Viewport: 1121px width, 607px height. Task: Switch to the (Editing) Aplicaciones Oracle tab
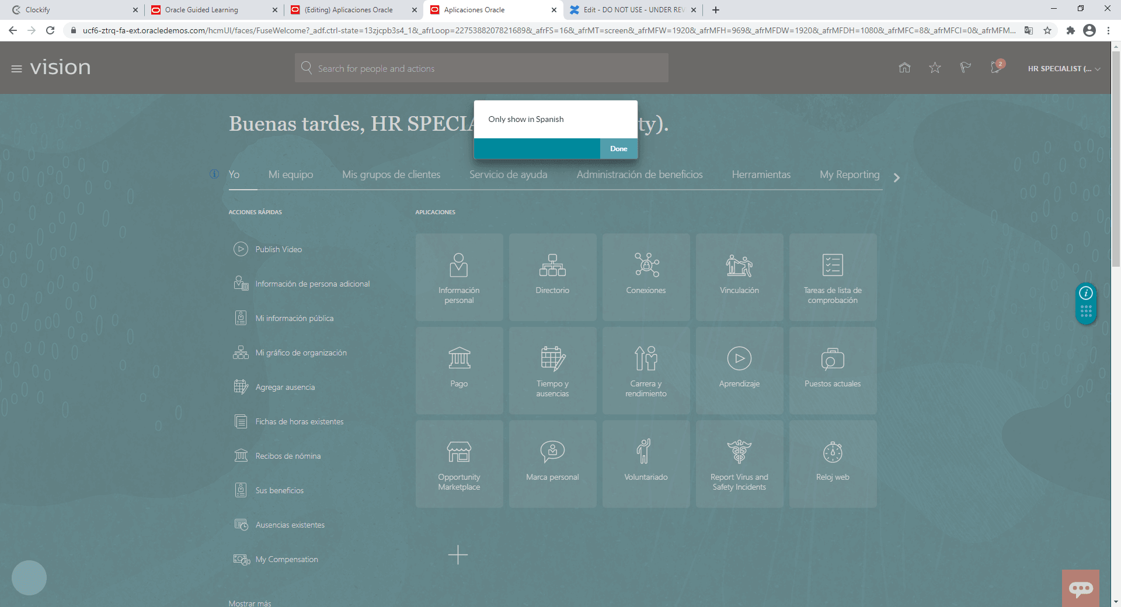click(354, 10)
